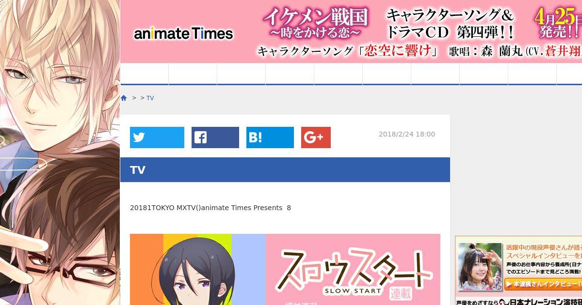Share the article on Google+

[316, 137]
